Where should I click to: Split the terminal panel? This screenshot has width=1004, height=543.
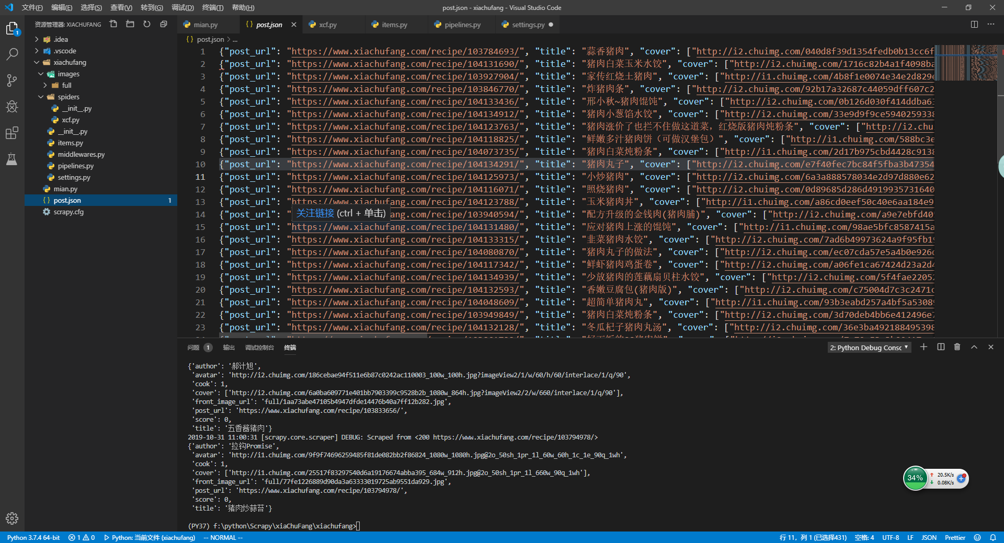pos(941,347)
